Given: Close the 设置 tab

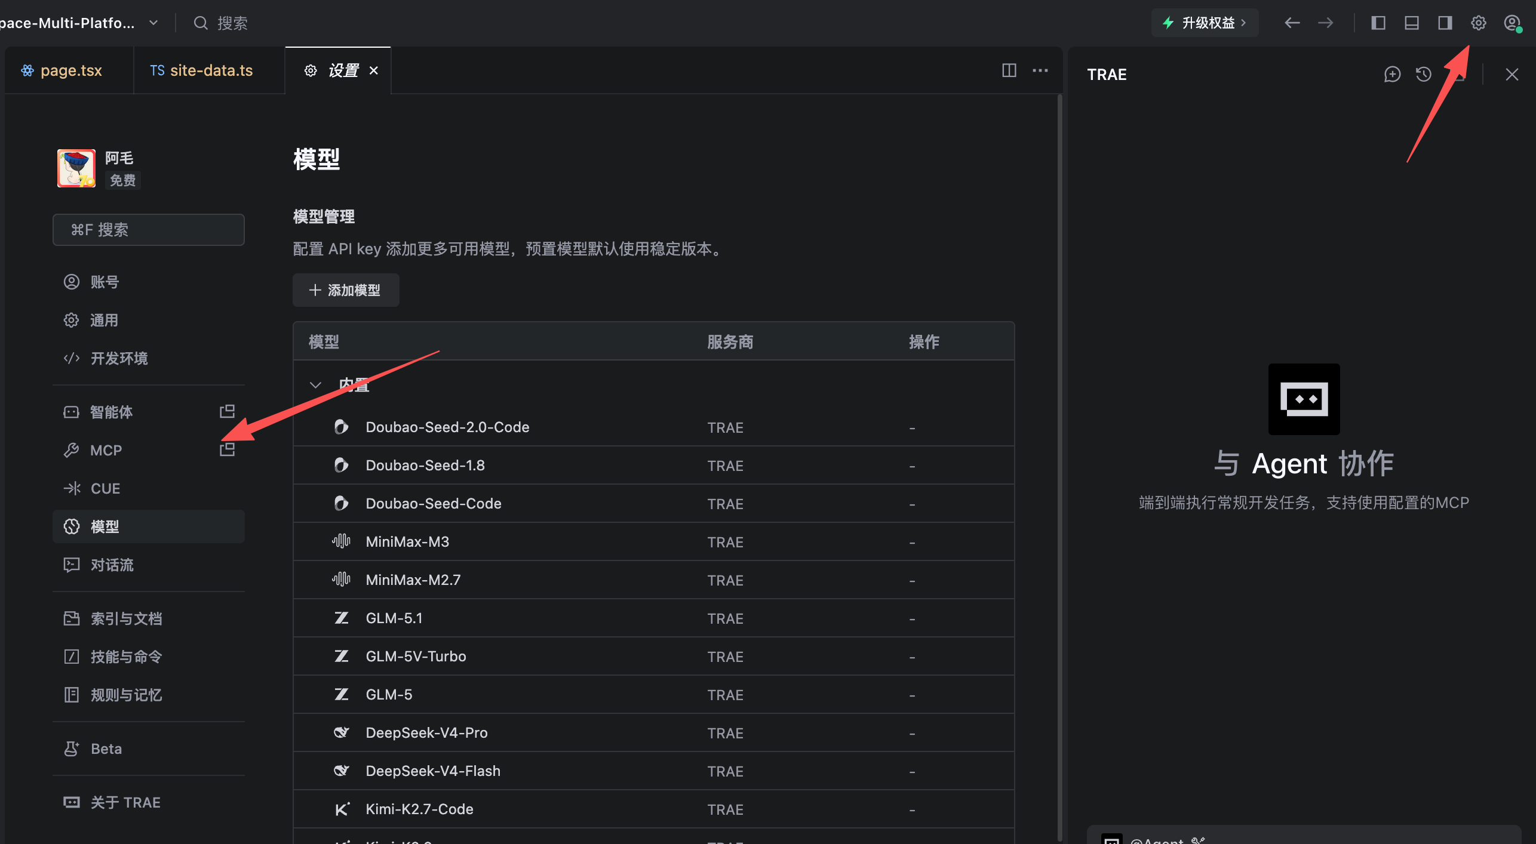Looking at the screenshot, I should tap(374, 70).
